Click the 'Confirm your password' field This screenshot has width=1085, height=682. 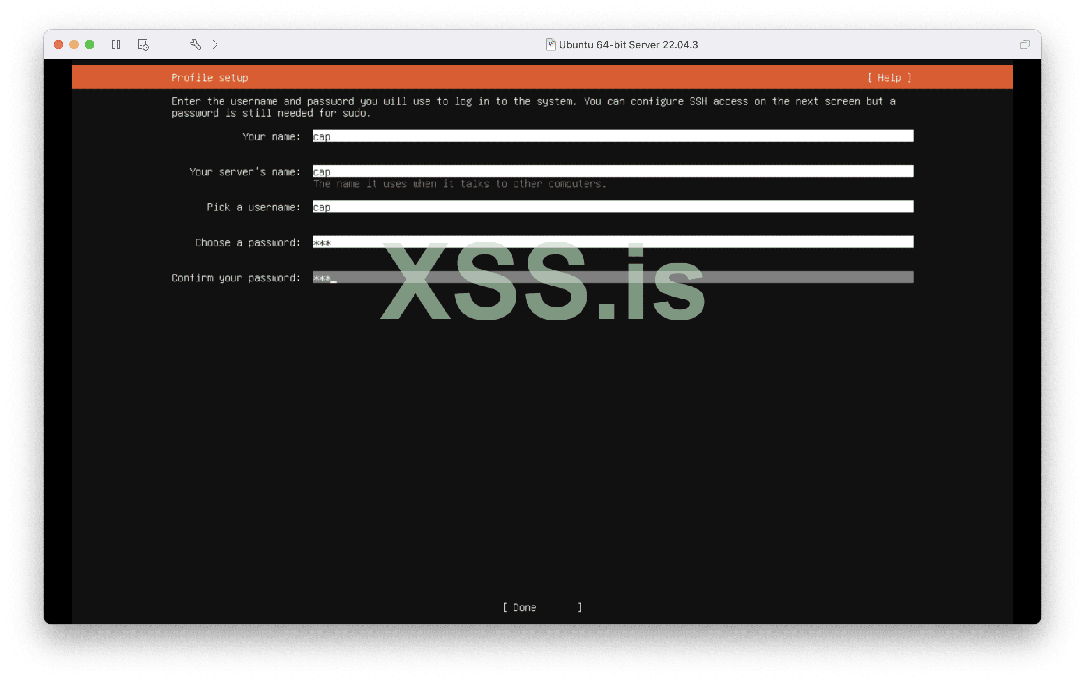pyautogui.click(x=613, y=277)
